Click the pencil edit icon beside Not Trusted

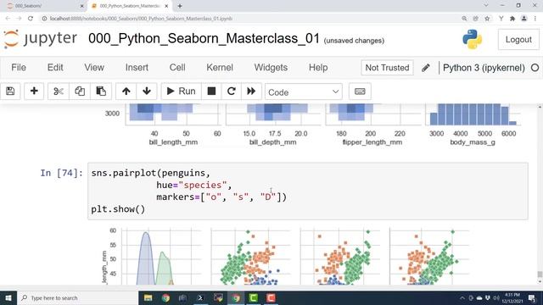point(426,68)
